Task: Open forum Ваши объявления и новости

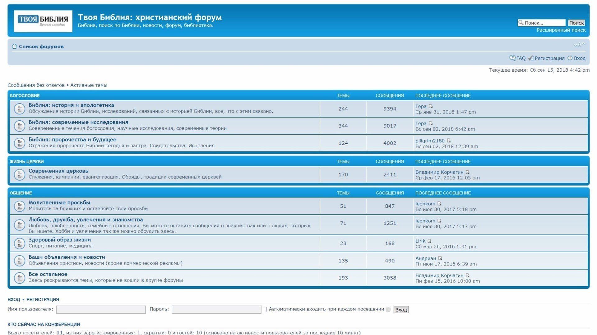Action: coord(67,257)
